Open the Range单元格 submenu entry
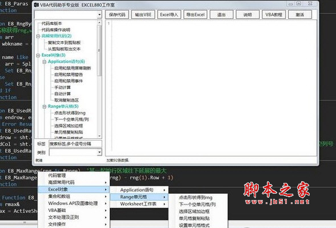The width and height of the screenshot is (336, 228). (x=139, y=197)
